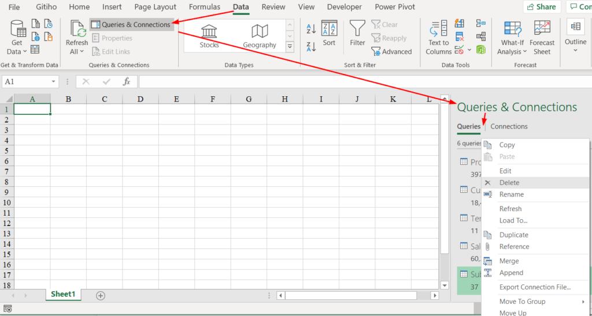Click the greyed Properties button

tap(112, 38)
